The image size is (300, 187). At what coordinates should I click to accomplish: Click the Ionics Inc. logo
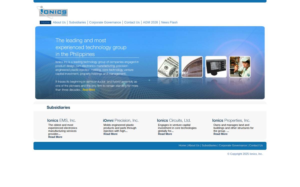(x=52, y=12)
